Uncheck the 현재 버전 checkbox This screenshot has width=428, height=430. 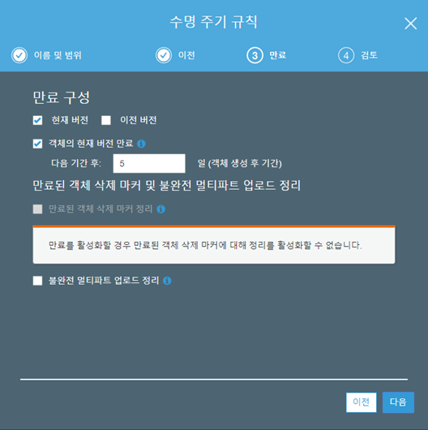click(37, 120)
